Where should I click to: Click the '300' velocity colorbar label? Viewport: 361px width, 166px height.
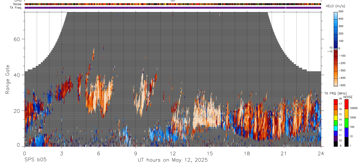(x=342, y=26)
